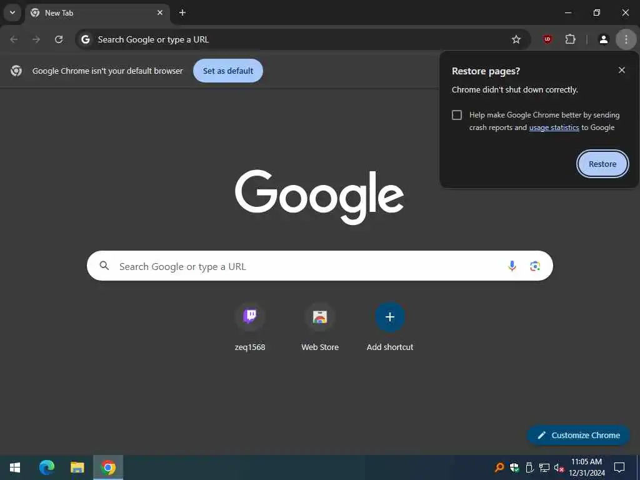Dismiss the Restore pages popup
This screenshot has height=480, width=640.
point(622,70)
